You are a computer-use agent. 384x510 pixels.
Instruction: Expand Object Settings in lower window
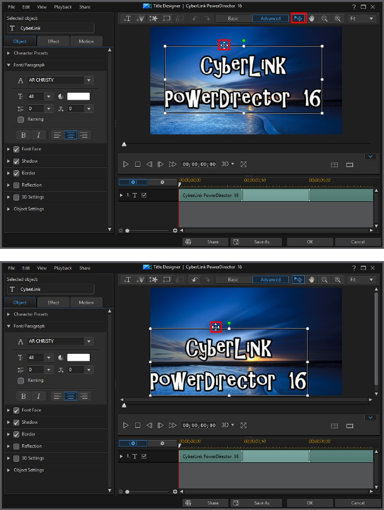[9, 470]
